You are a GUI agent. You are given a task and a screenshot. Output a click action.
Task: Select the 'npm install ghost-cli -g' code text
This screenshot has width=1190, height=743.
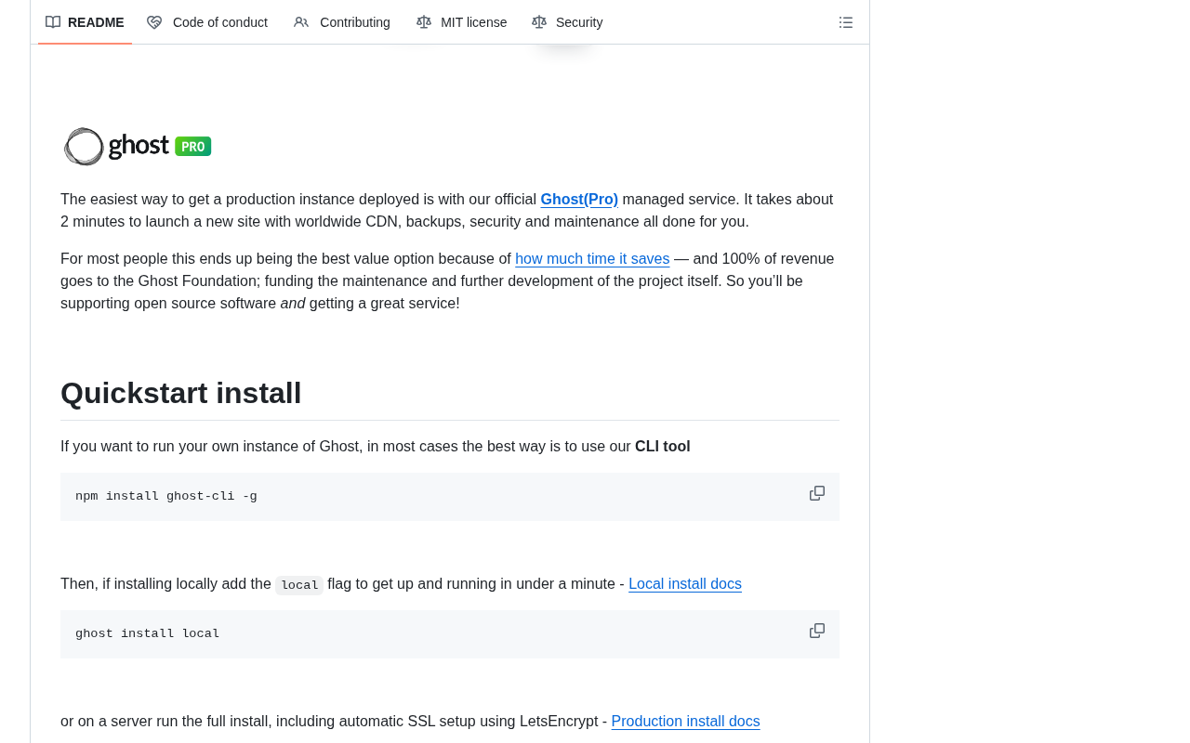coord(166,497)
